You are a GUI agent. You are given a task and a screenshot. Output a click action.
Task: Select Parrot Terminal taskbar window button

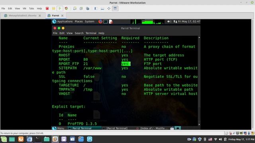coord(84,128)
